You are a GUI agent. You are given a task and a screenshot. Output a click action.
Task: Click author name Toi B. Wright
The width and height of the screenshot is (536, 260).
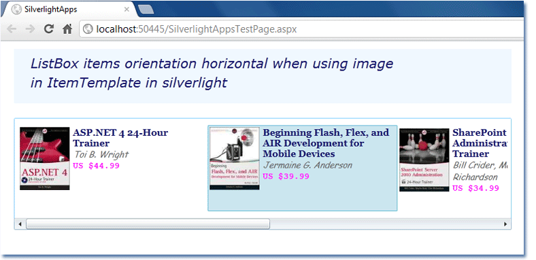101,155
